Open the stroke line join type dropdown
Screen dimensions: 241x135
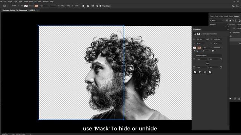214,51
